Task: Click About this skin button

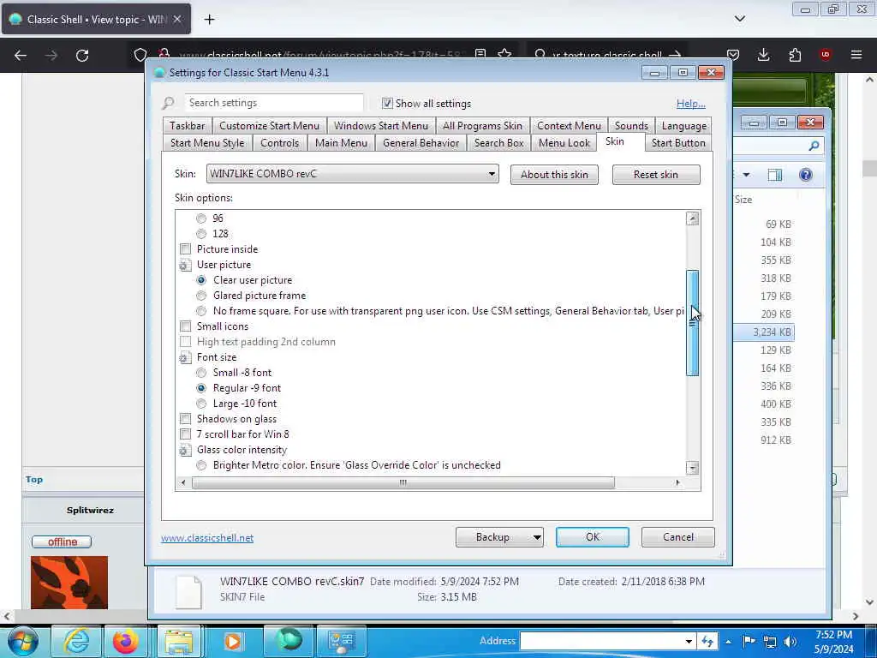Action: pos(554,175)
